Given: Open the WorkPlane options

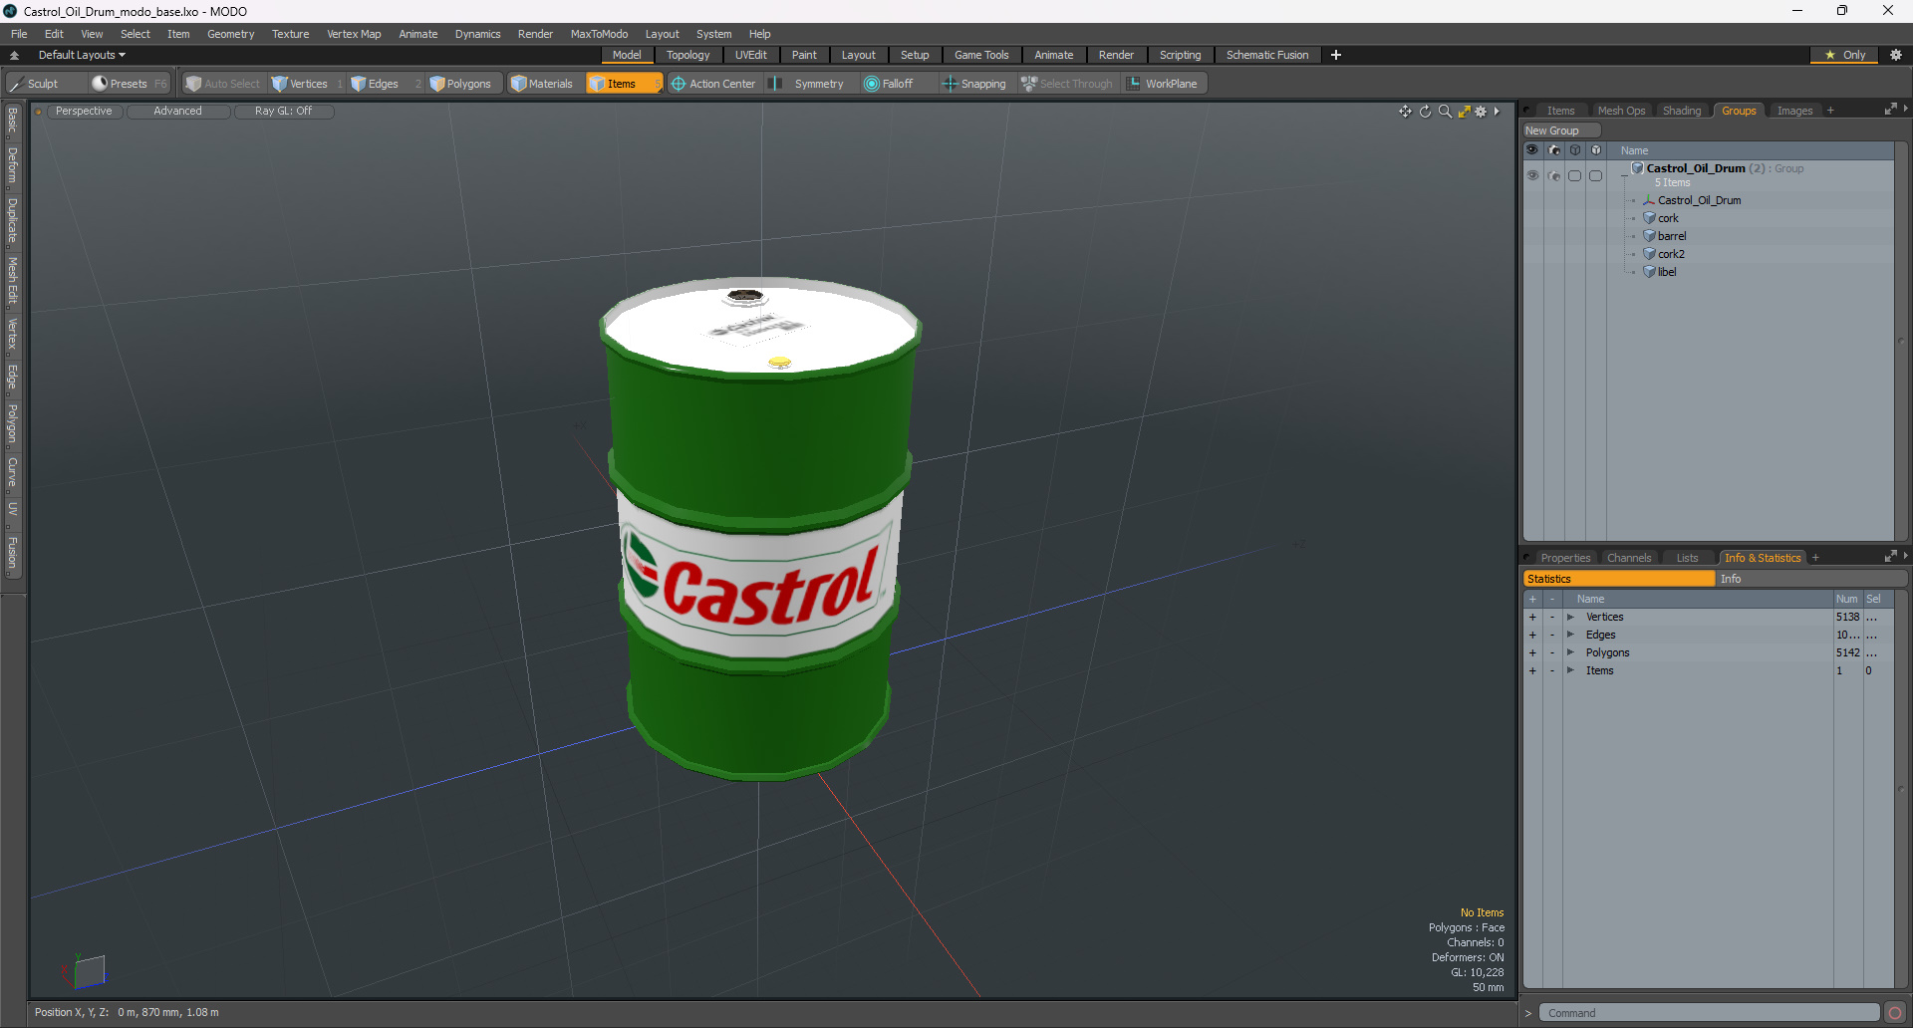Looking at the screenshot, I should coord(1164,84).
